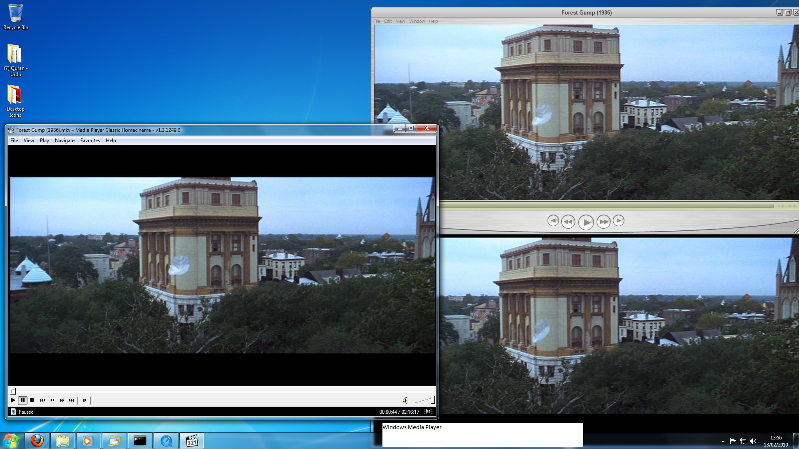Open the Navigate menu in MPC

(x=65, y=141)
